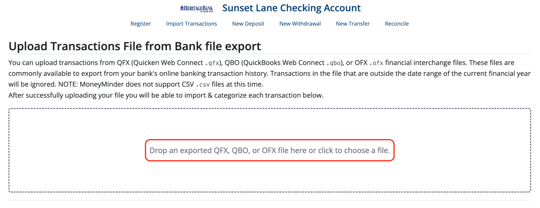Click the Sunset Lane Checking Account title
This screenshot has height=208, width=540.
[x=292, y=8]
